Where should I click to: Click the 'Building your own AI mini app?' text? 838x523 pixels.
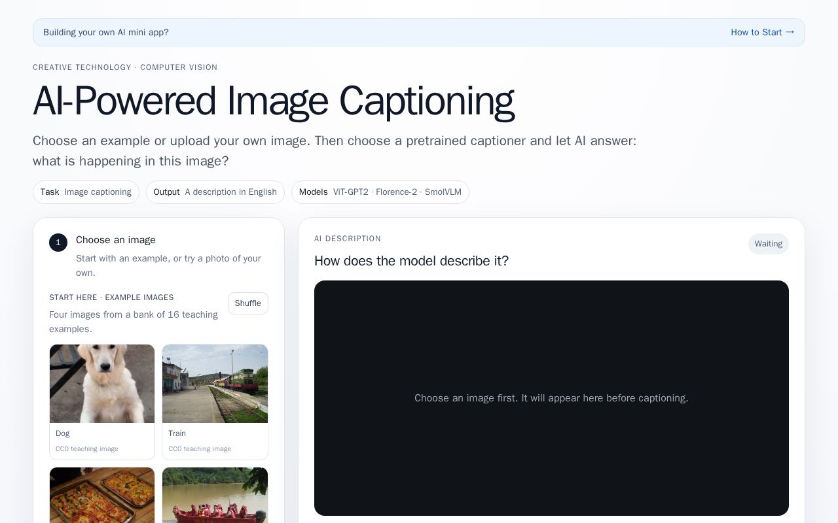click(x=106, y=32)
